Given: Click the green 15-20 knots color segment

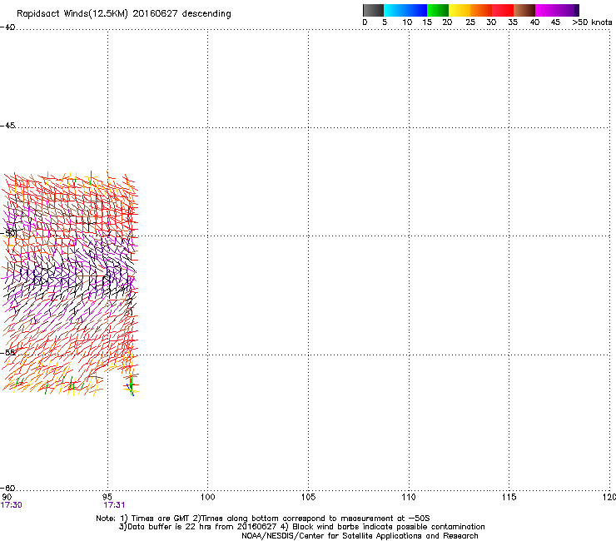Looking at the screenshot, I should 438,10.
